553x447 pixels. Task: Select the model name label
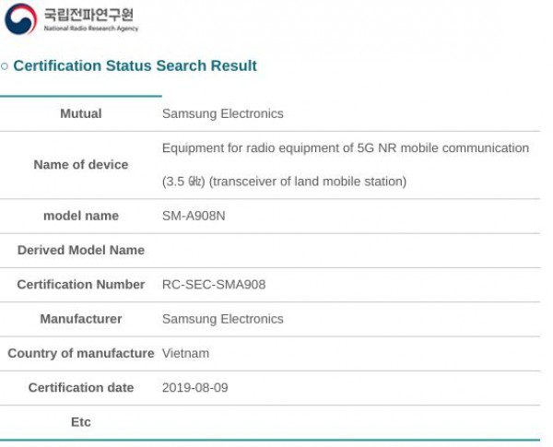[81, 216]
